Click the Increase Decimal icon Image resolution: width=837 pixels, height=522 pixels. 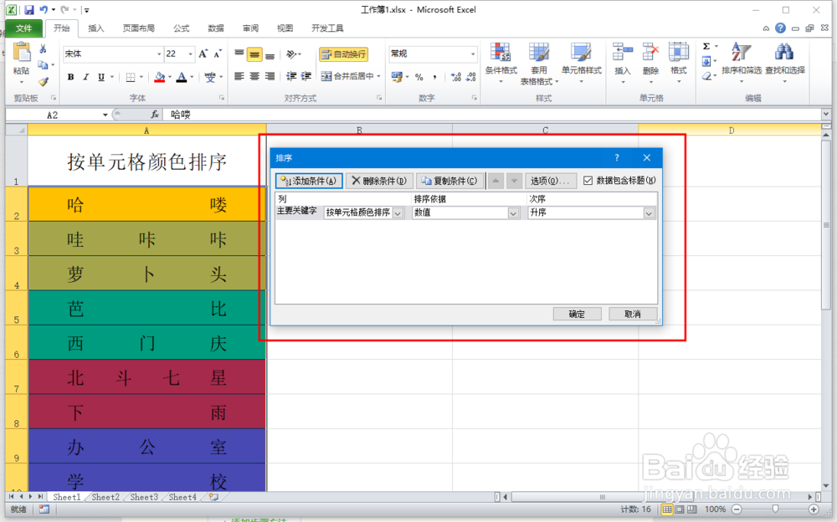click(x=455, y=78)
